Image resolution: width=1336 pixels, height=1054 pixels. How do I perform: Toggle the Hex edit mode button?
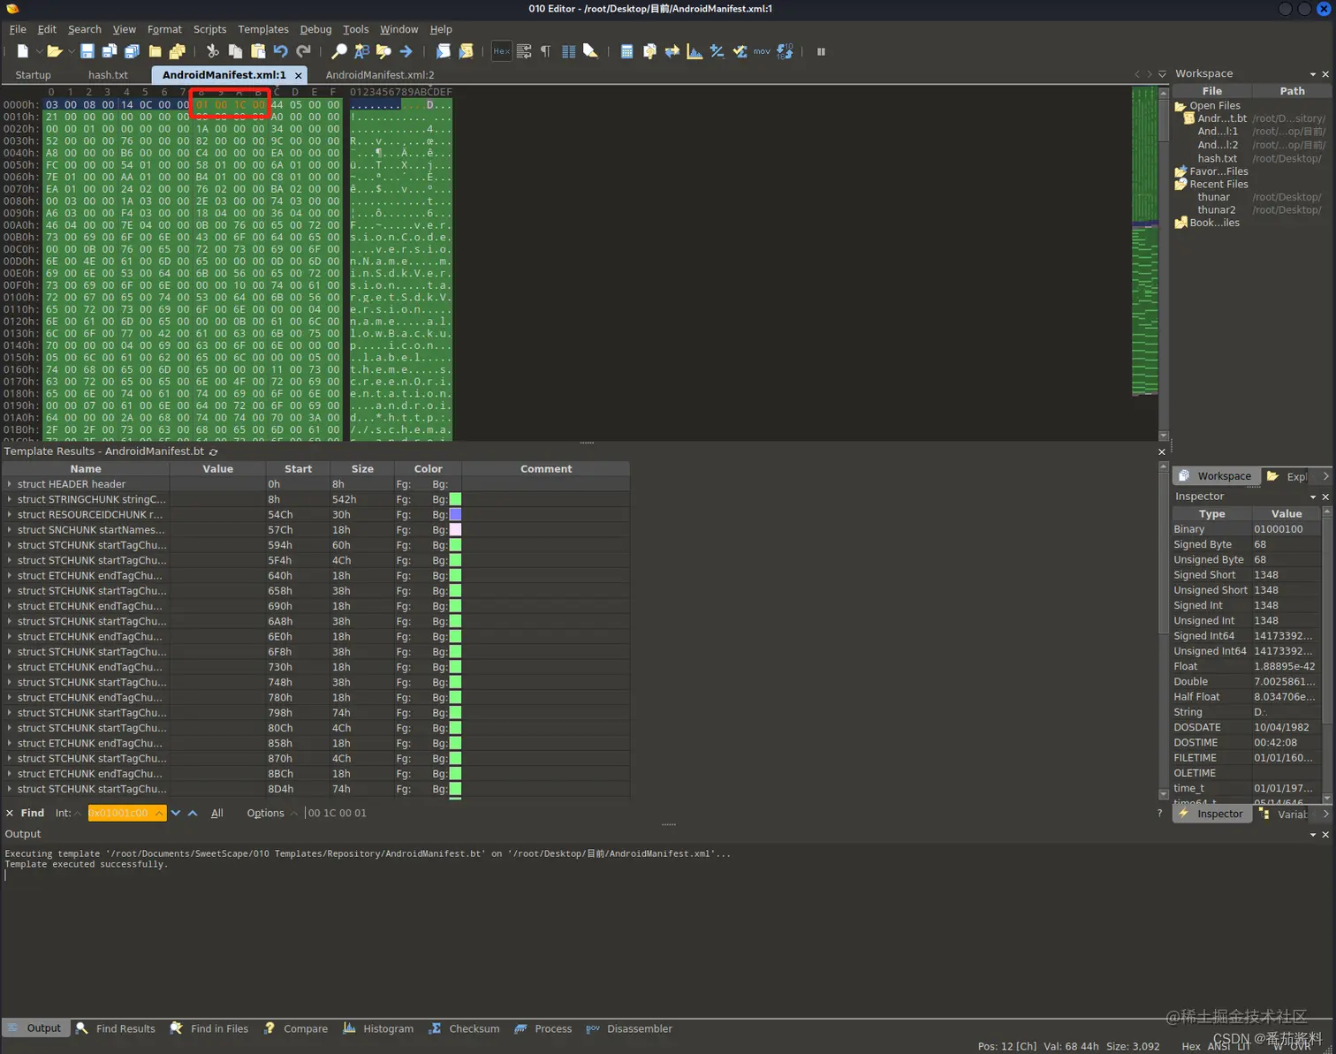click(x=501, y=51)
